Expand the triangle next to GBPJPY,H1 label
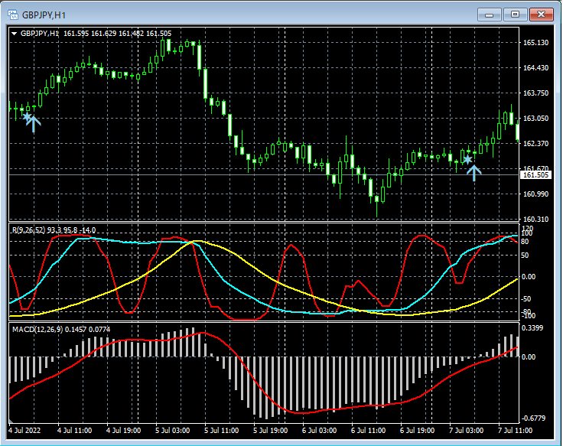 coord(15,34)
